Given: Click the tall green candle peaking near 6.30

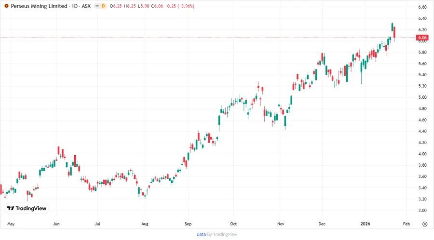Looking at the screenshot, I should [392, 27].
